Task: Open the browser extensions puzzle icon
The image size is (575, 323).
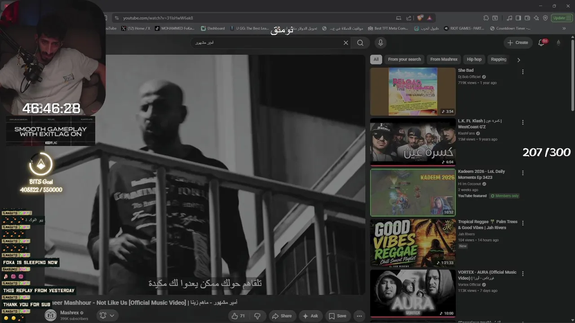Action: tap(486, 18)
